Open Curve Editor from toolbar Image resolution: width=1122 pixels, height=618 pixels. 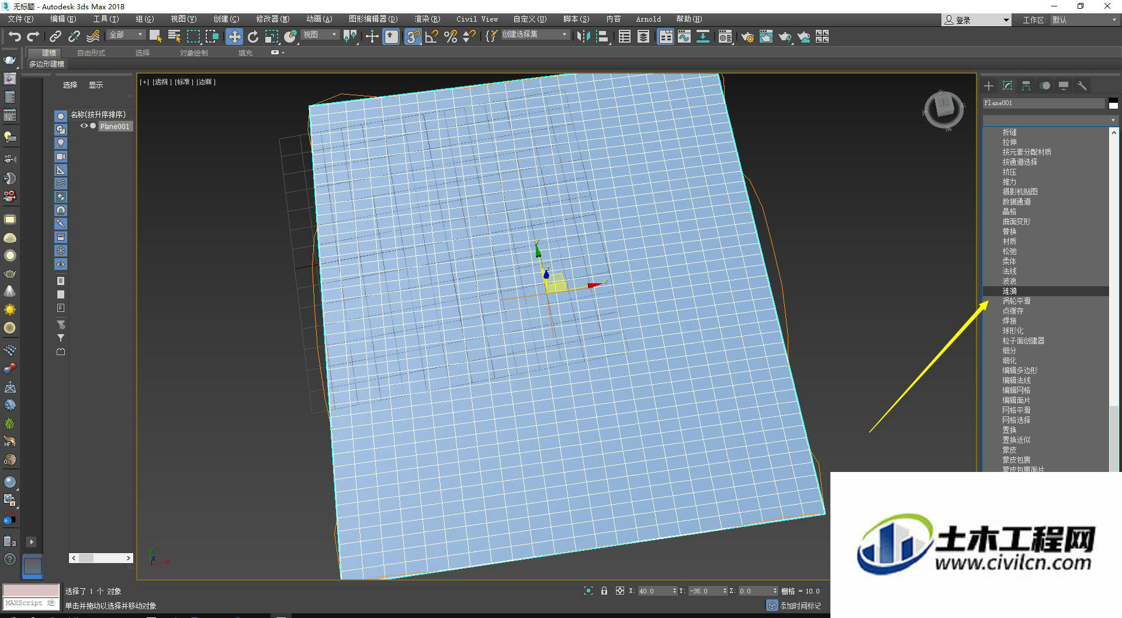(x=684, y=37)
